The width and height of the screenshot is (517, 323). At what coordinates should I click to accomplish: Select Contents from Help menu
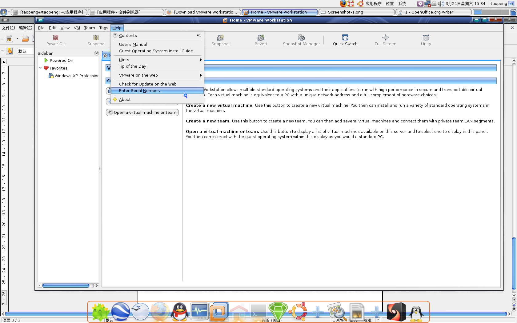[157, 36]
